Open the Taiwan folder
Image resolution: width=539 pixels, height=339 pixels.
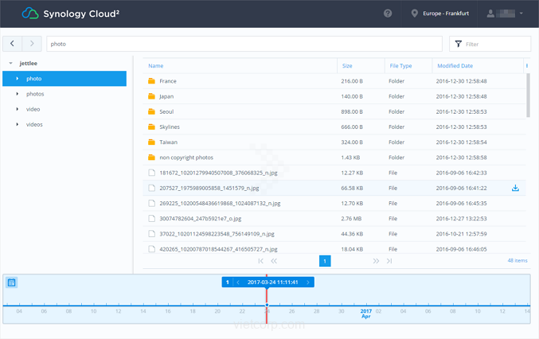[x=168, y=142]
